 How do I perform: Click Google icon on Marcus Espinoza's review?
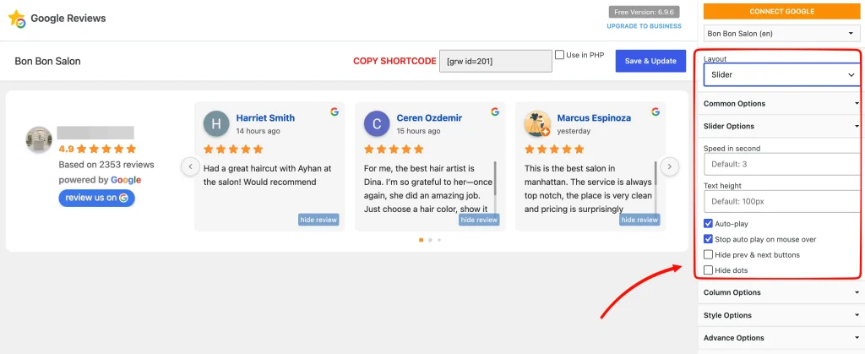[x=656, y=112]
